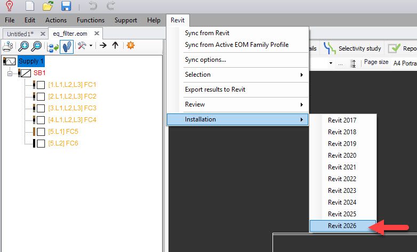Select Revit 2024 installation

(x=343, y=202)
